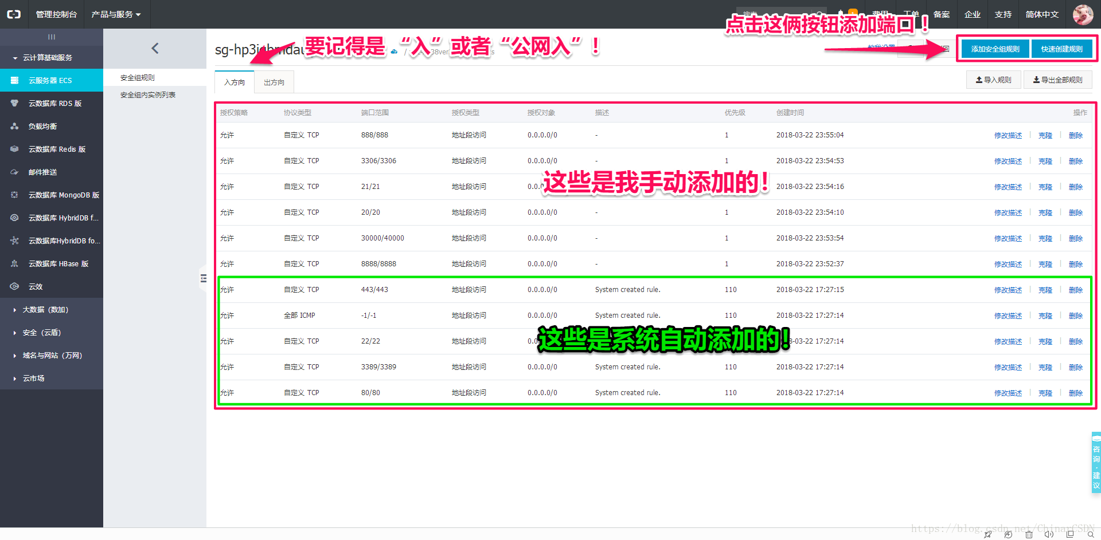Open the 备案 top menu
1101x540 pixels.
(942, 14)
